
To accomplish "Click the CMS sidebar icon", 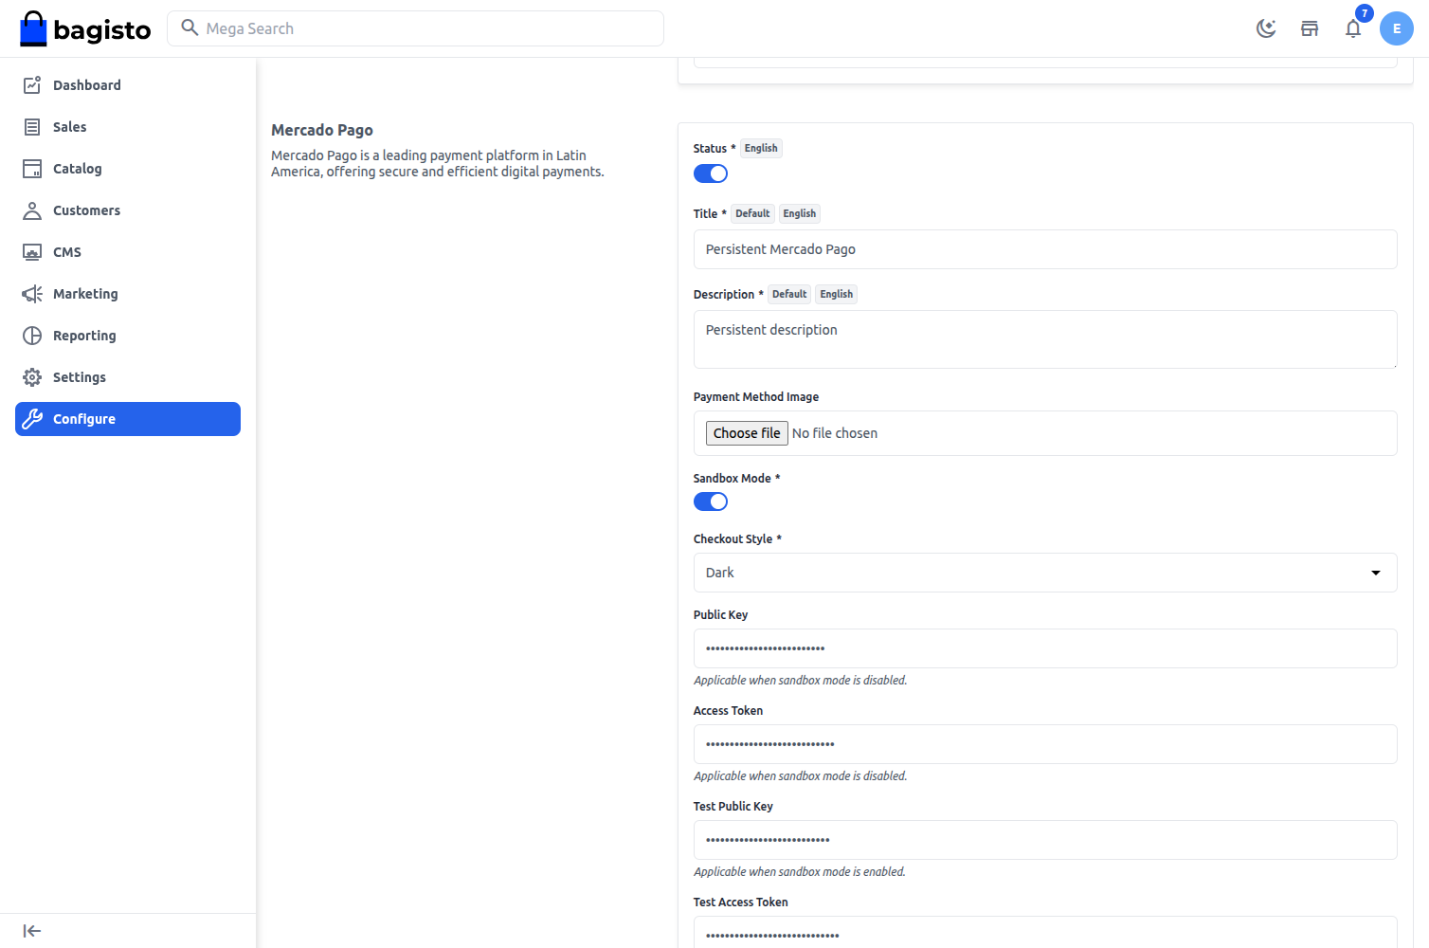I will coord(32,252).
